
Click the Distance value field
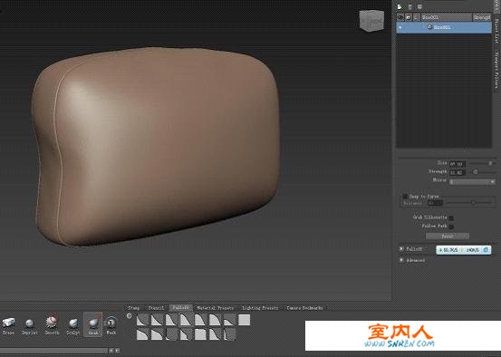tap(436, 203)
